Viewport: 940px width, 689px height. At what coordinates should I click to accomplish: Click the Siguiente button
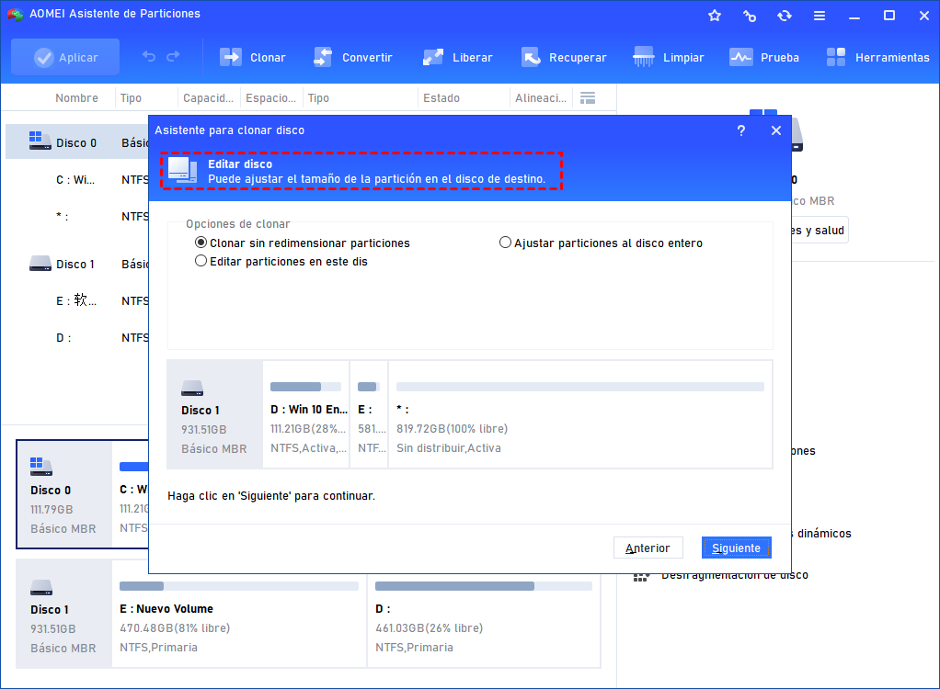[x=736, y=548]
